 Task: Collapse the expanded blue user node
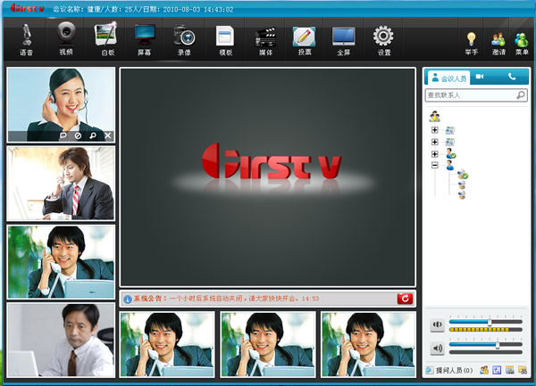click(x=434, y=166)
